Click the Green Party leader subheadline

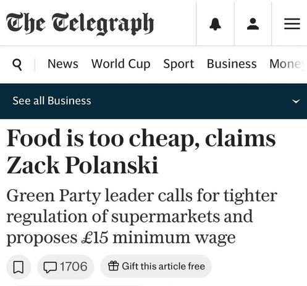coord(141,217)
